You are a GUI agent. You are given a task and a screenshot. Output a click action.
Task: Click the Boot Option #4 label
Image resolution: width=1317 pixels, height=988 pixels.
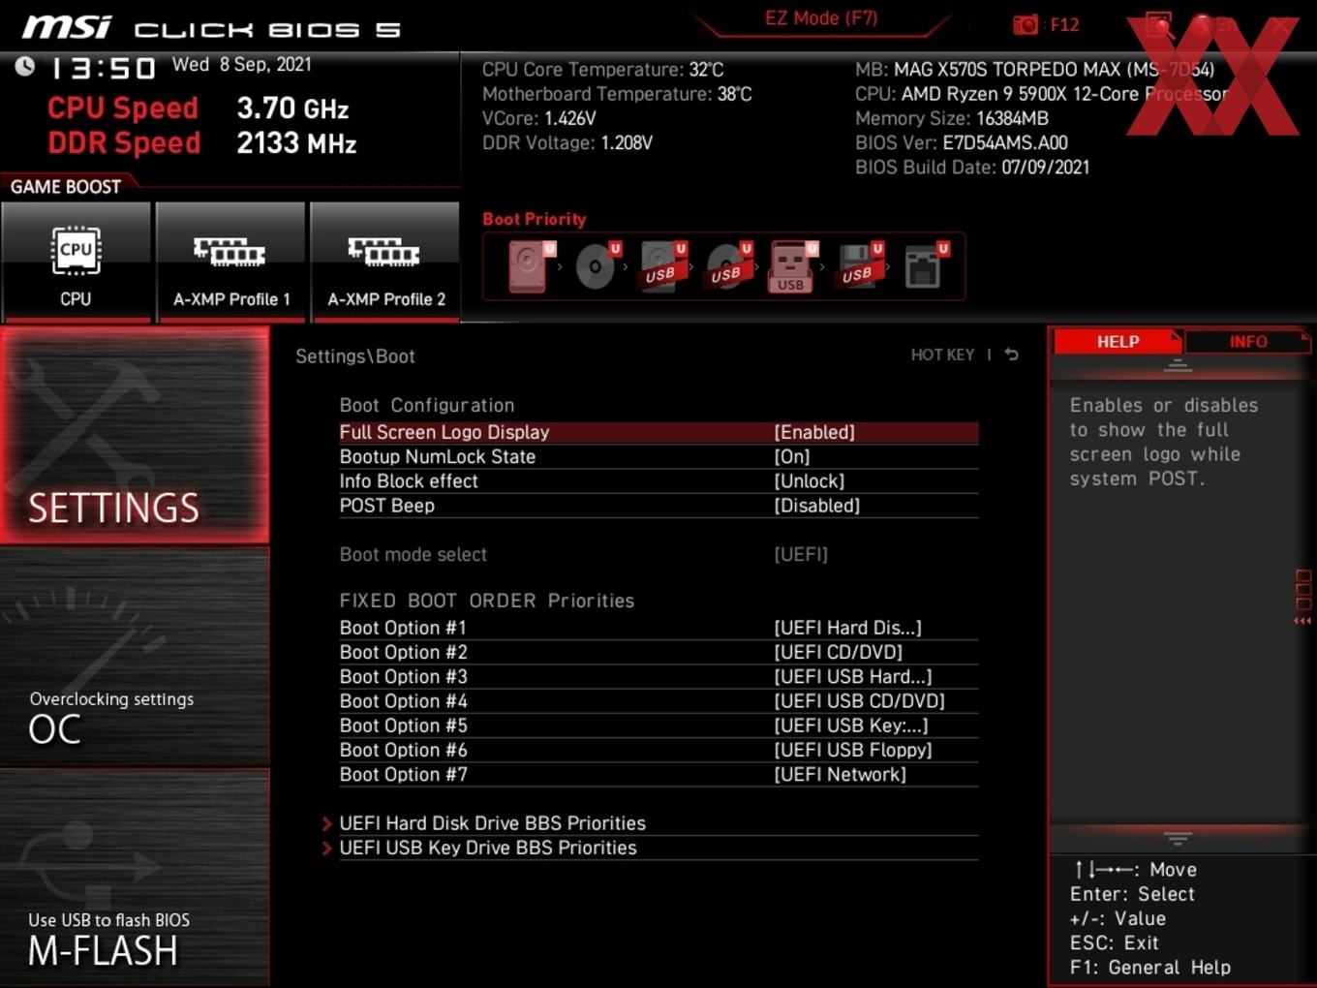(x=403, y=701)
